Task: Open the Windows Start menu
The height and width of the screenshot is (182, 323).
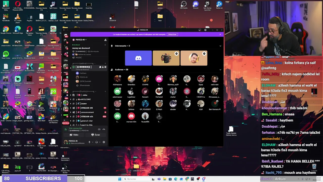Action: (x=120, y=179)
